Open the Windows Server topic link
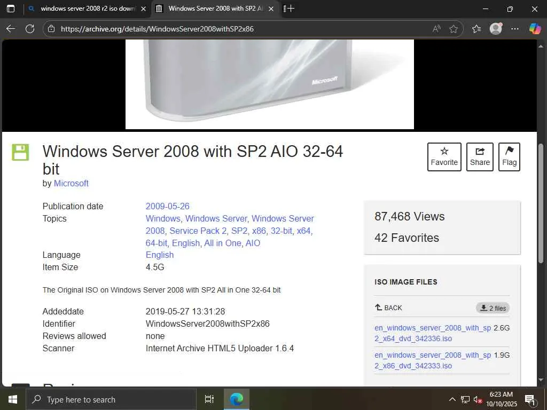The image size is (547, 410). point(216,218)
